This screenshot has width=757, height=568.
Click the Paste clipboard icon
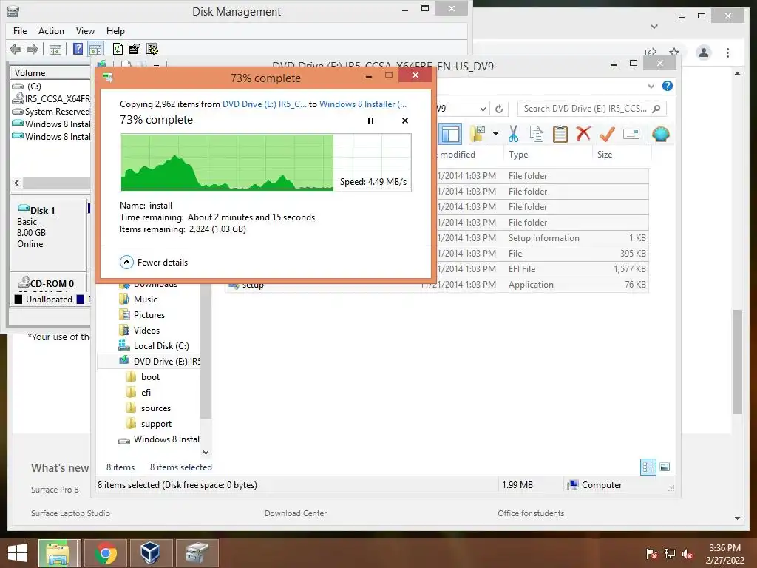[x=560, y=134]
